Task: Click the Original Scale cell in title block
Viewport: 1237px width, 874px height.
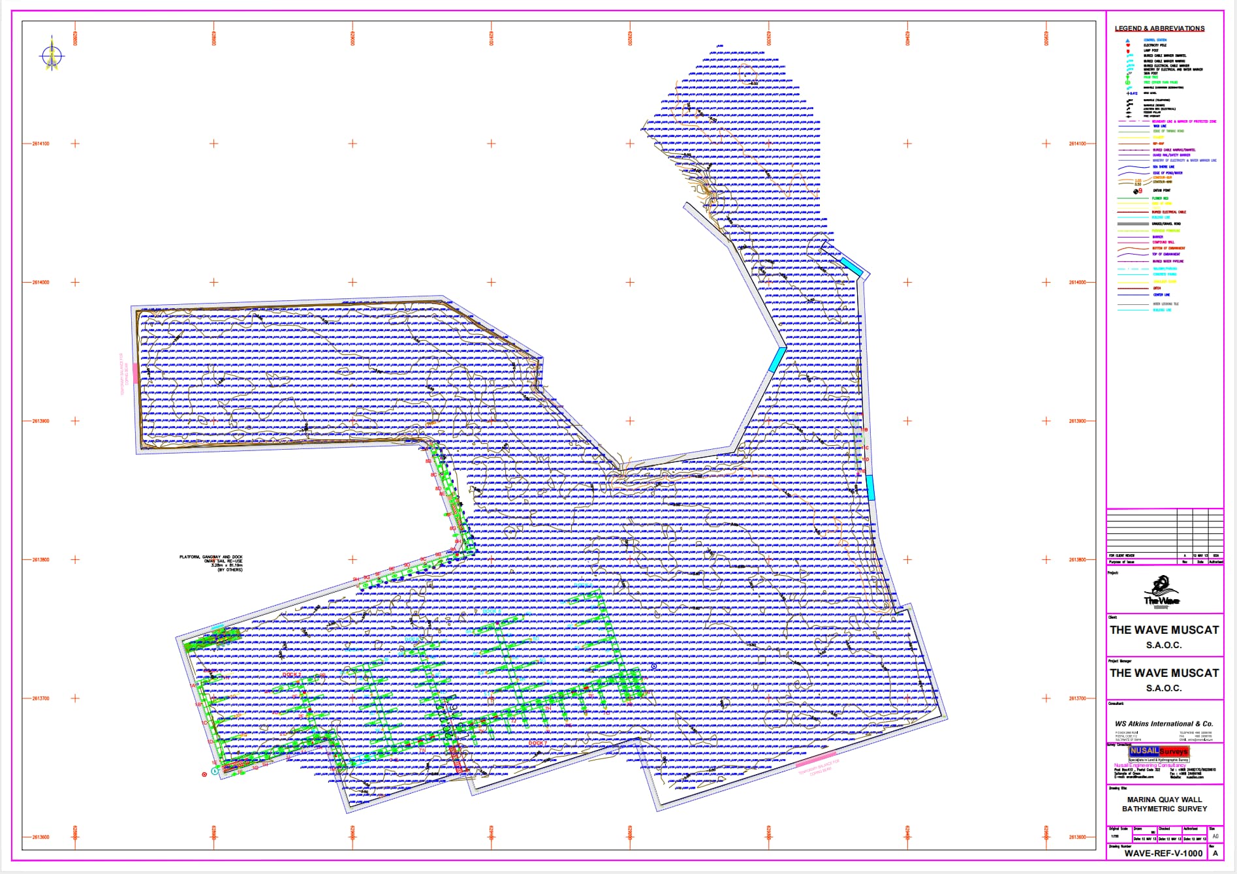Action: click(1120, 834)
